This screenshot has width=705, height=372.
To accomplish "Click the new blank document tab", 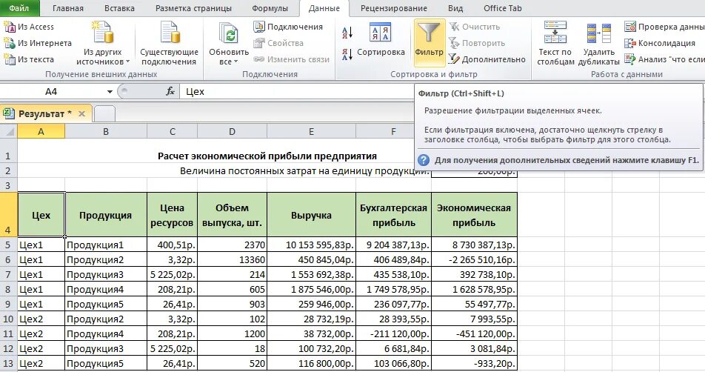I will (x=104, y=114).
